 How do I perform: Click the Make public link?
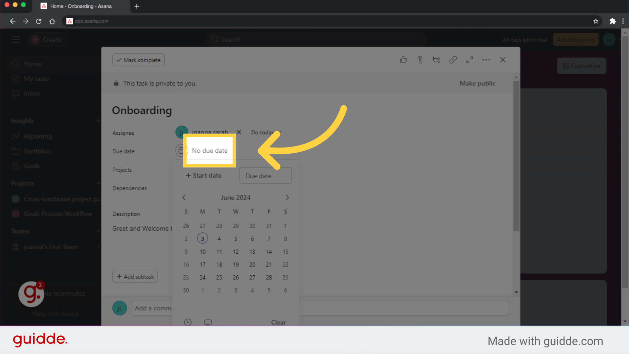pyautogui.click(x=477, y=83)
